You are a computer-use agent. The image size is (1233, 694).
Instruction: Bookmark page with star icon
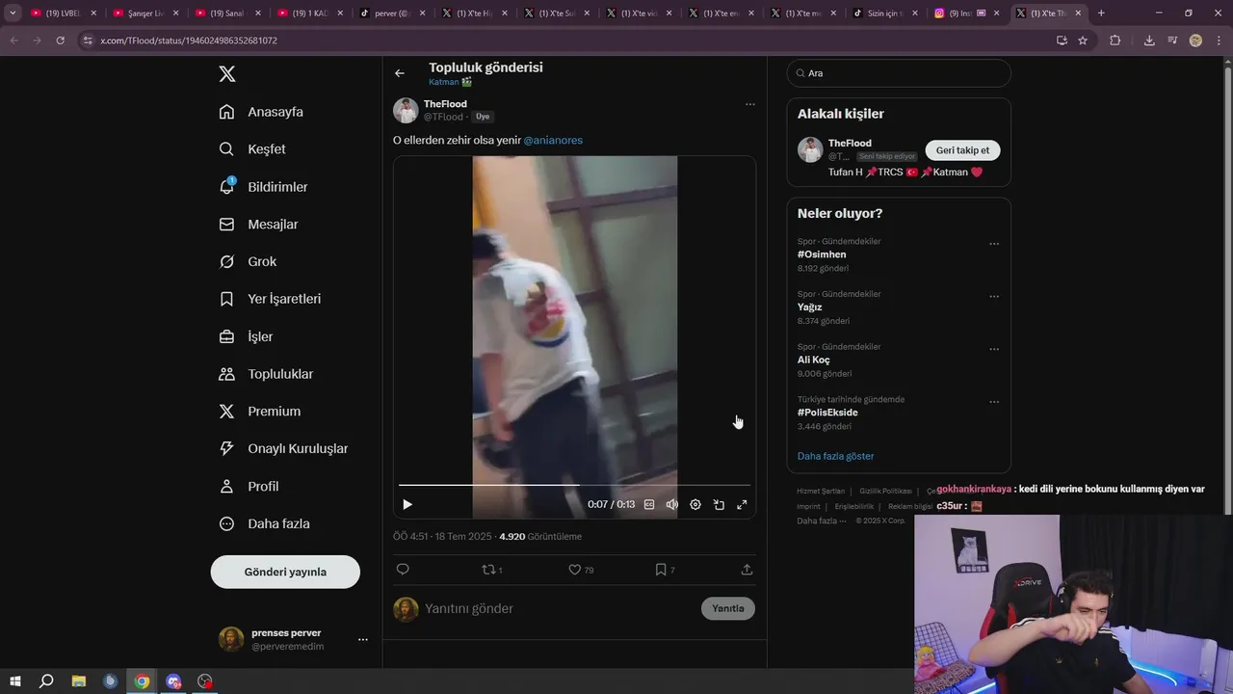click(1083, 40)
